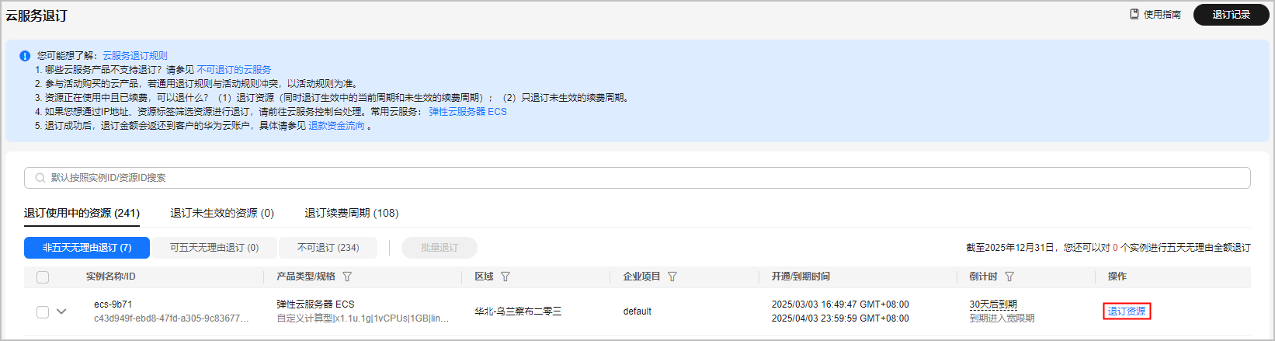Click the 弹性云服务器 ECS product type cell
This screenshot has height=341, width=1275.
[315, 304]
